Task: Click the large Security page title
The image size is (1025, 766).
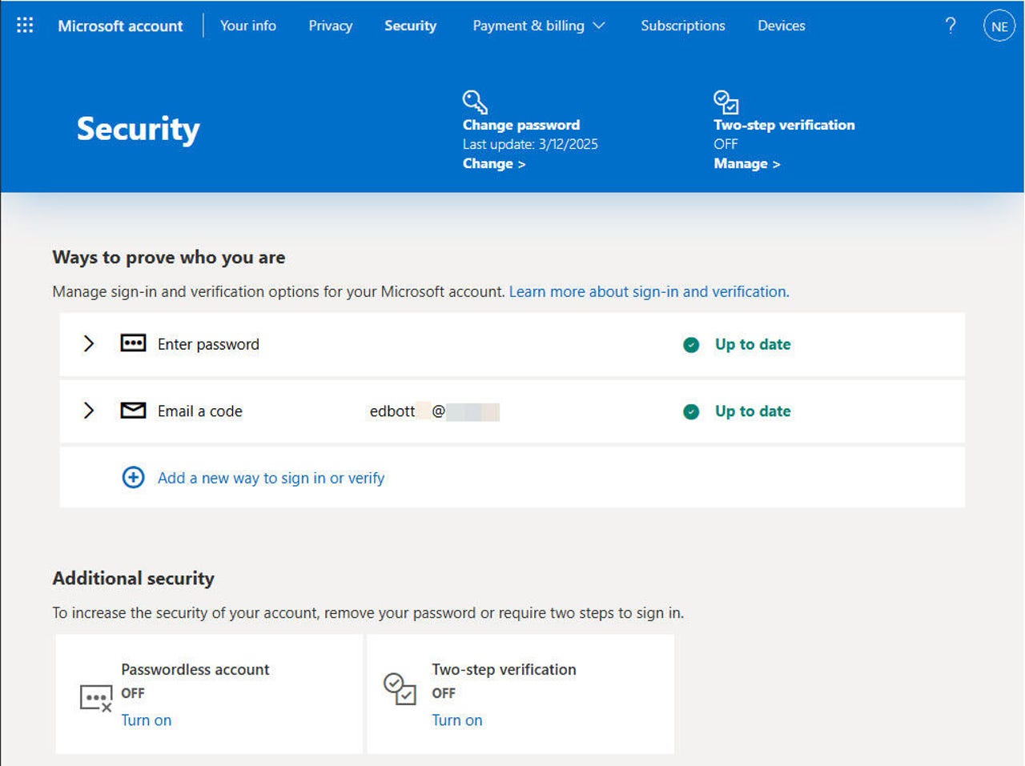Action: pyautogui.click(x=138, y=129)
